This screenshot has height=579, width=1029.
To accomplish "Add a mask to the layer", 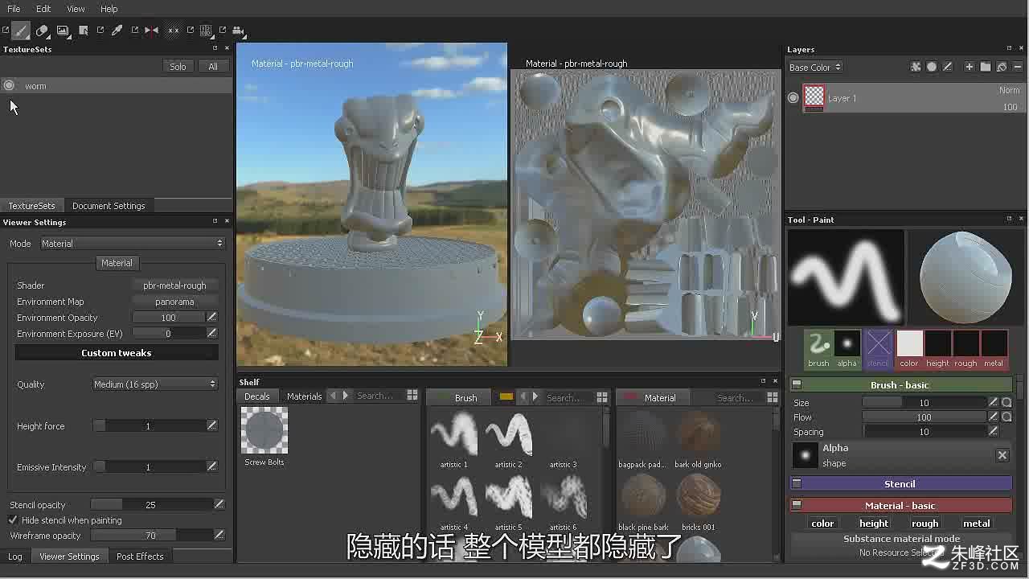I will coord(932,67).
